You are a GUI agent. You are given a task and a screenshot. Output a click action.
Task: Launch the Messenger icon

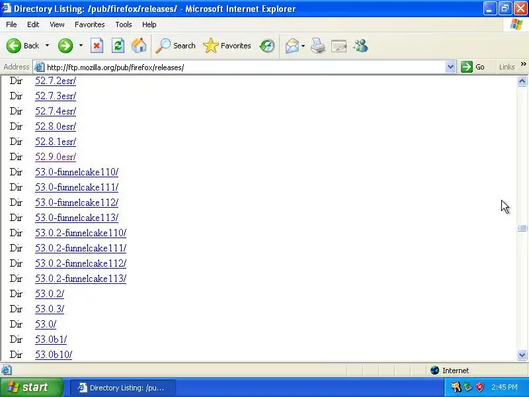coord(360,46)
